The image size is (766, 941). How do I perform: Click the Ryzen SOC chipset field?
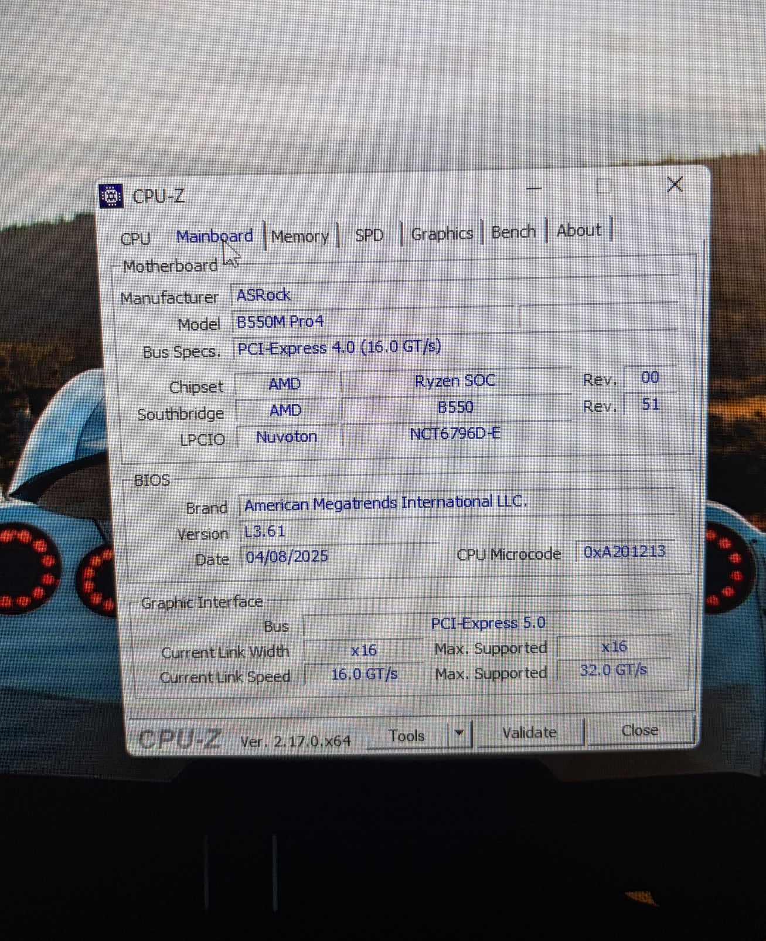click(455, 381)
